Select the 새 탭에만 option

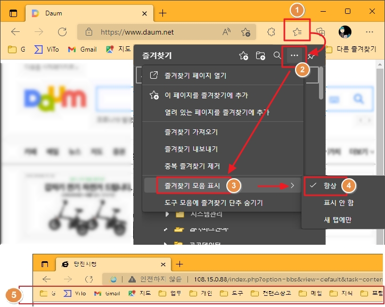click(x=343, y=220)
